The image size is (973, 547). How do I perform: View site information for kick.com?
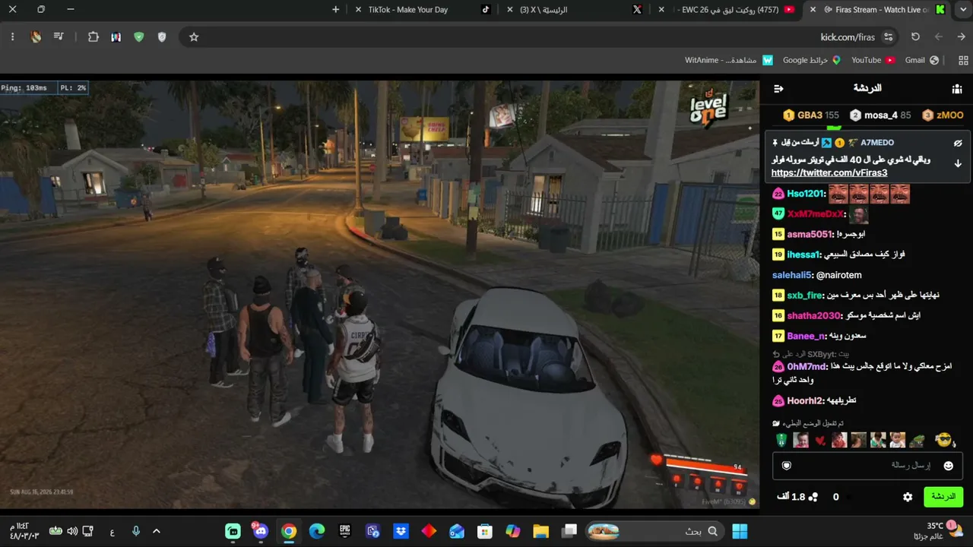click(x=888, y=36)
